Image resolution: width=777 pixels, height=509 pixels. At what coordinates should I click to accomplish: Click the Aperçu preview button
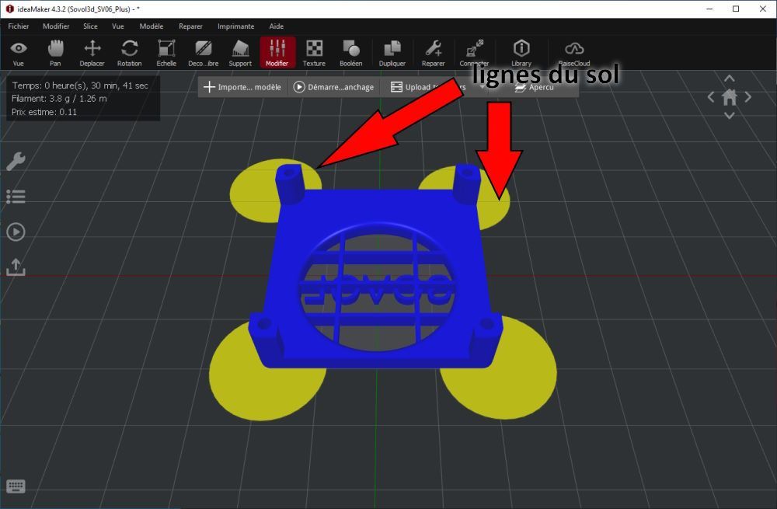point(535,87)
